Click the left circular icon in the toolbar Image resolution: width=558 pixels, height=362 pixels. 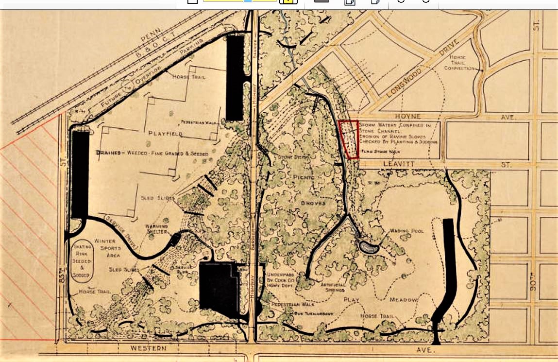pyautogui.click(x=401, y=1)
